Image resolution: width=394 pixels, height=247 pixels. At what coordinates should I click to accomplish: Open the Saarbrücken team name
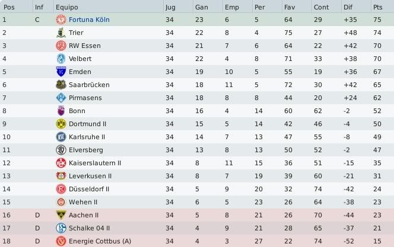coord(89,85)
